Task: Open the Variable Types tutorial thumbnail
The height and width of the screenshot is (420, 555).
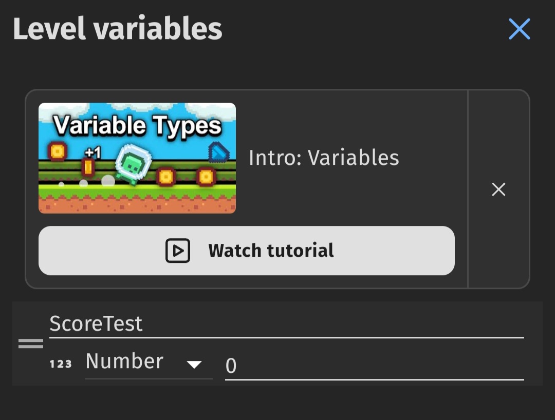Action: 137,158
